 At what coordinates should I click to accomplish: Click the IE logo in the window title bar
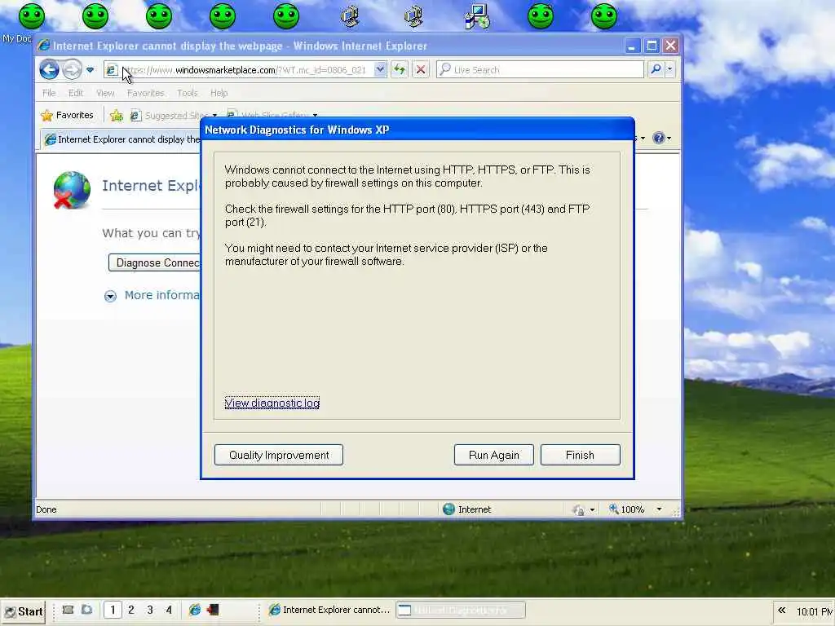[44, 46]
